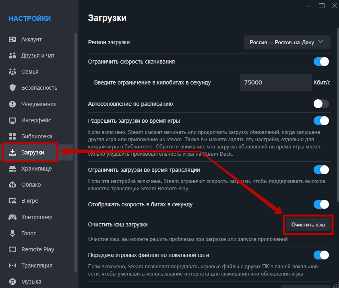The height and width of the screenshot is (288, 339).
Task: Click the Music note icon
Action: tap(12, 282)
